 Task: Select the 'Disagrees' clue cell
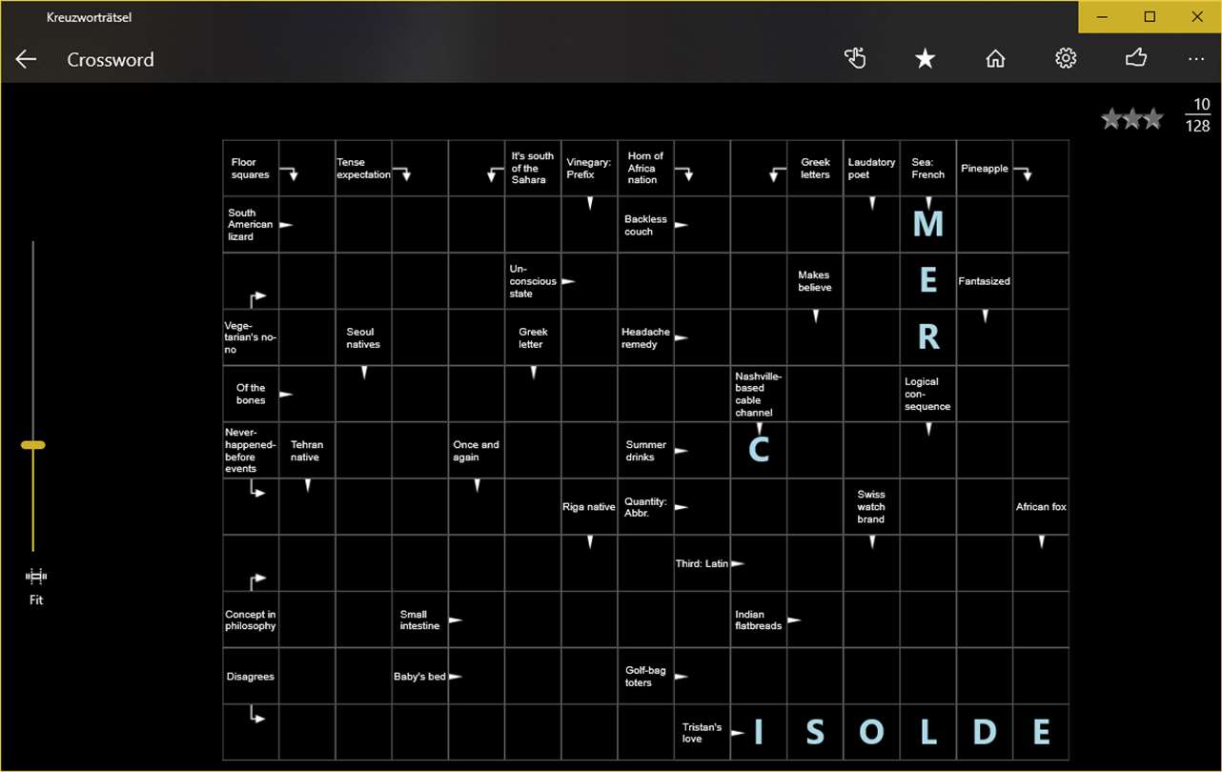pos(251,676)
